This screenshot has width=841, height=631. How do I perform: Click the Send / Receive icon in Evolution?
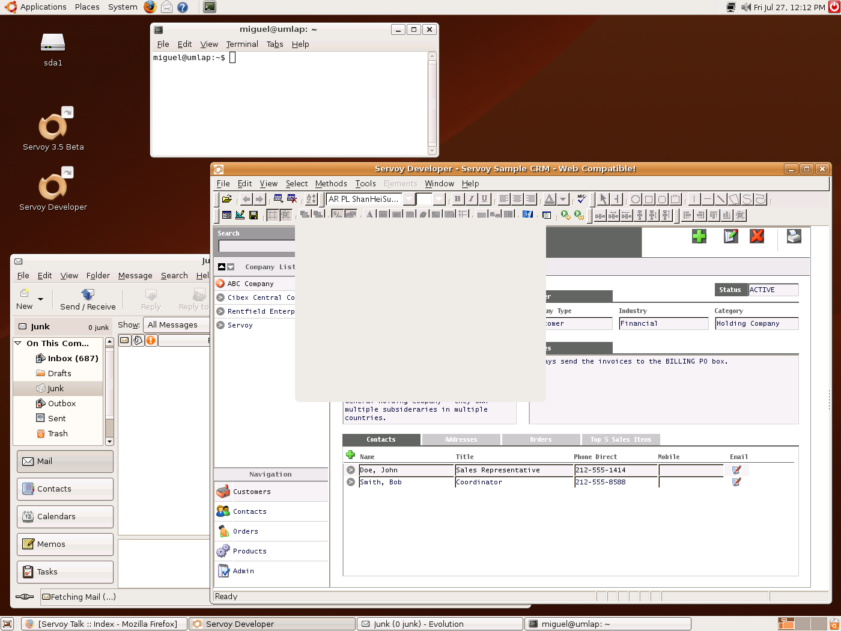88,299
